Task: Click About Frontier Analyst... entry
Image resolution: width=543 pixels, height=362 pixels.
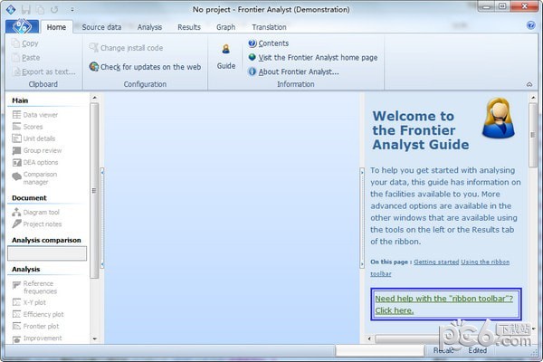Action: tap(299, 71)
